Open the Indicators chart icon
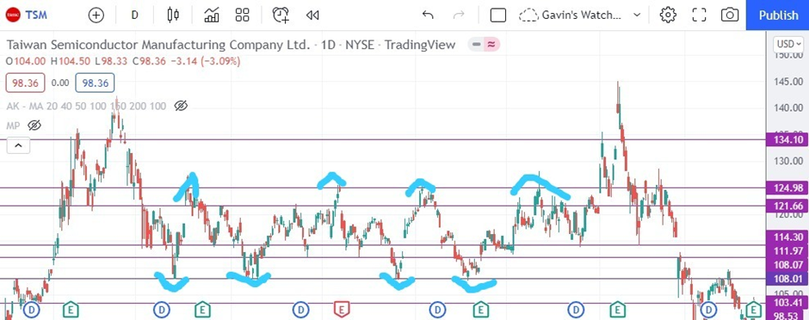 pyautogui.click(x=212, y=15)
